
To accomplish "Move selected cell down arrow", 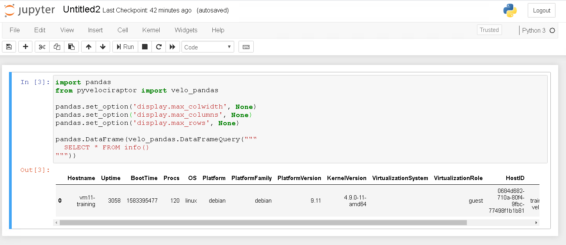I will tap(103, 47).
